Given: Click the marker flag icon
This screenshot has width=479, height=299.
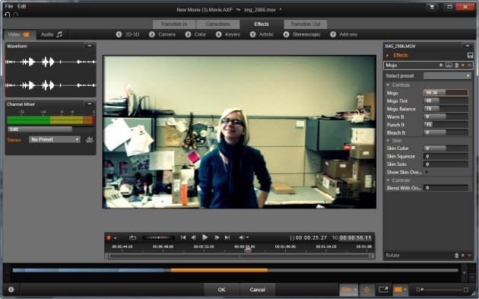Looking at the screenshot, I should point(109,237).
